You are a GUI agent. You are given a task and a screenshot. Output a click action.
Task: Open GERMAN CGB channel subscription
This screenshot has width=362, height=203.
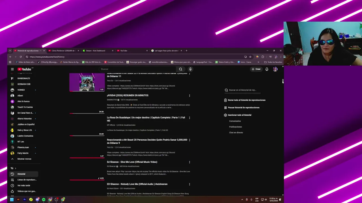(23, 84)
